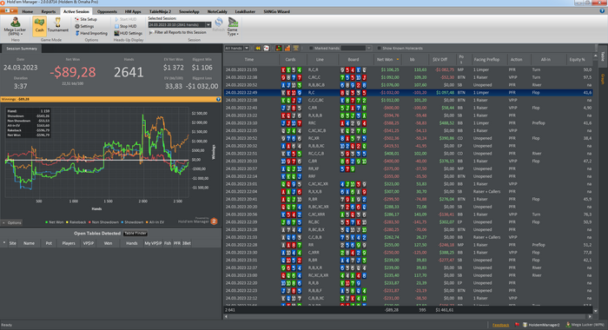The width and height of the screenshot is (608, 330).
Task: Click the Table Finder button
Action: [135, 234]
